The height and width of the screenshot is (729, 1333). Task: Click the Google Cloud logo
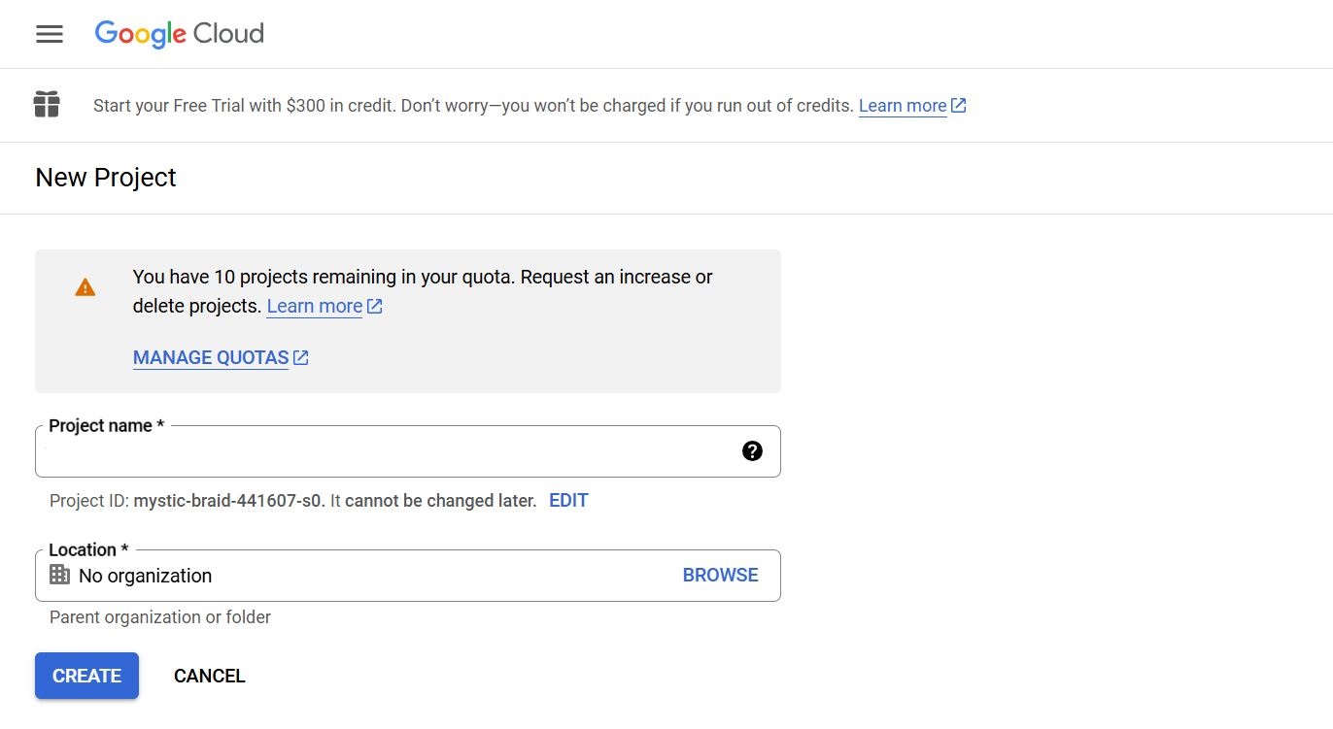tap(180, 34)
